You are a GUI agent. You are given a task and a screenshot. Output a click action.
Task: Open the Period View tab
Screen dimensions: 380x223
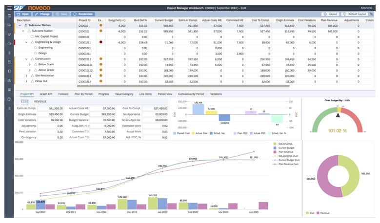pyautogui.click(x=165, y=94)
